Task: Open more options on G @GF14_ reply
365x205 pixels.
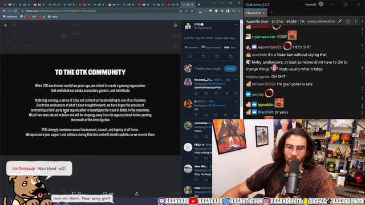Action: 236,101
